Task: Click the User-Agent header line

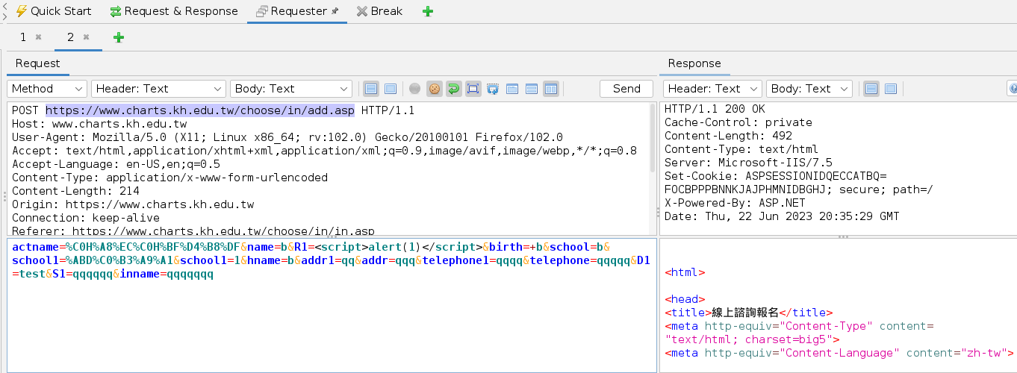Action: [x=287, y=137]
